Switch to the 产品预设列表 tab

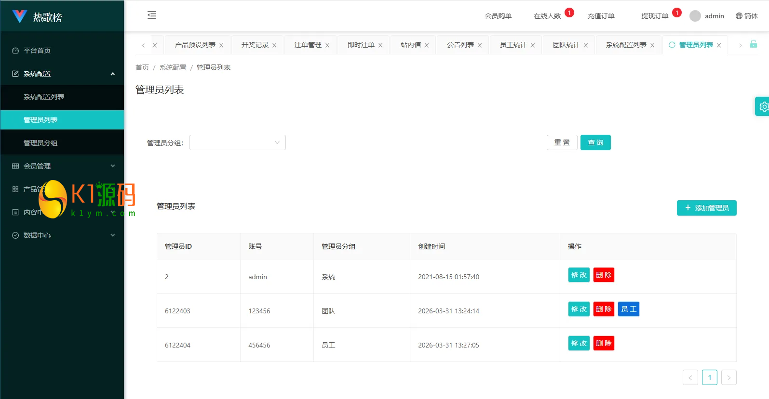click(195, 45)
